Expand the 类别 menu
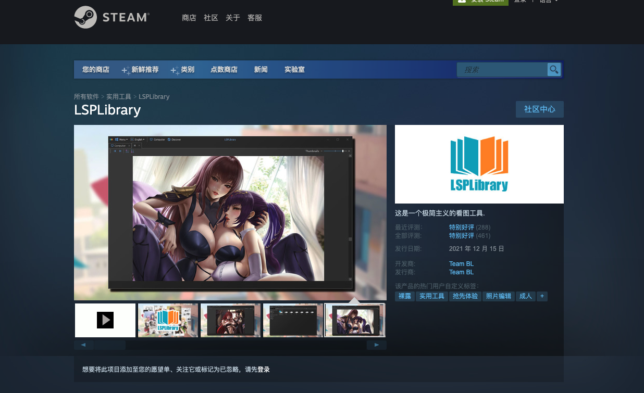The width and height of the screenshot is (644, 393). [x=183, y=69]
